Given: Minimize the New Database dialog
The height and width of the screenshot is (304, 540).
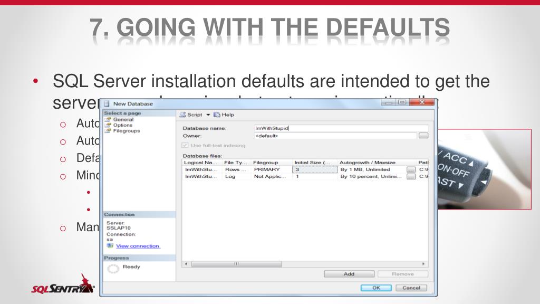Looking at the screenshot, I should [388, 102].
